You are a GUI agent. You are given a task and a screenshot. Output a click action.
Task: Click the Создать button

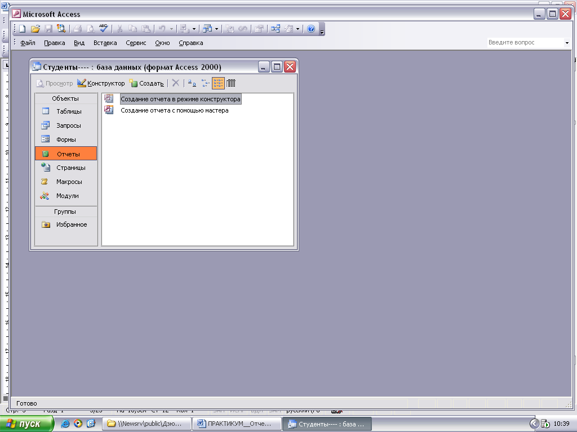click(x=147, y=83)
